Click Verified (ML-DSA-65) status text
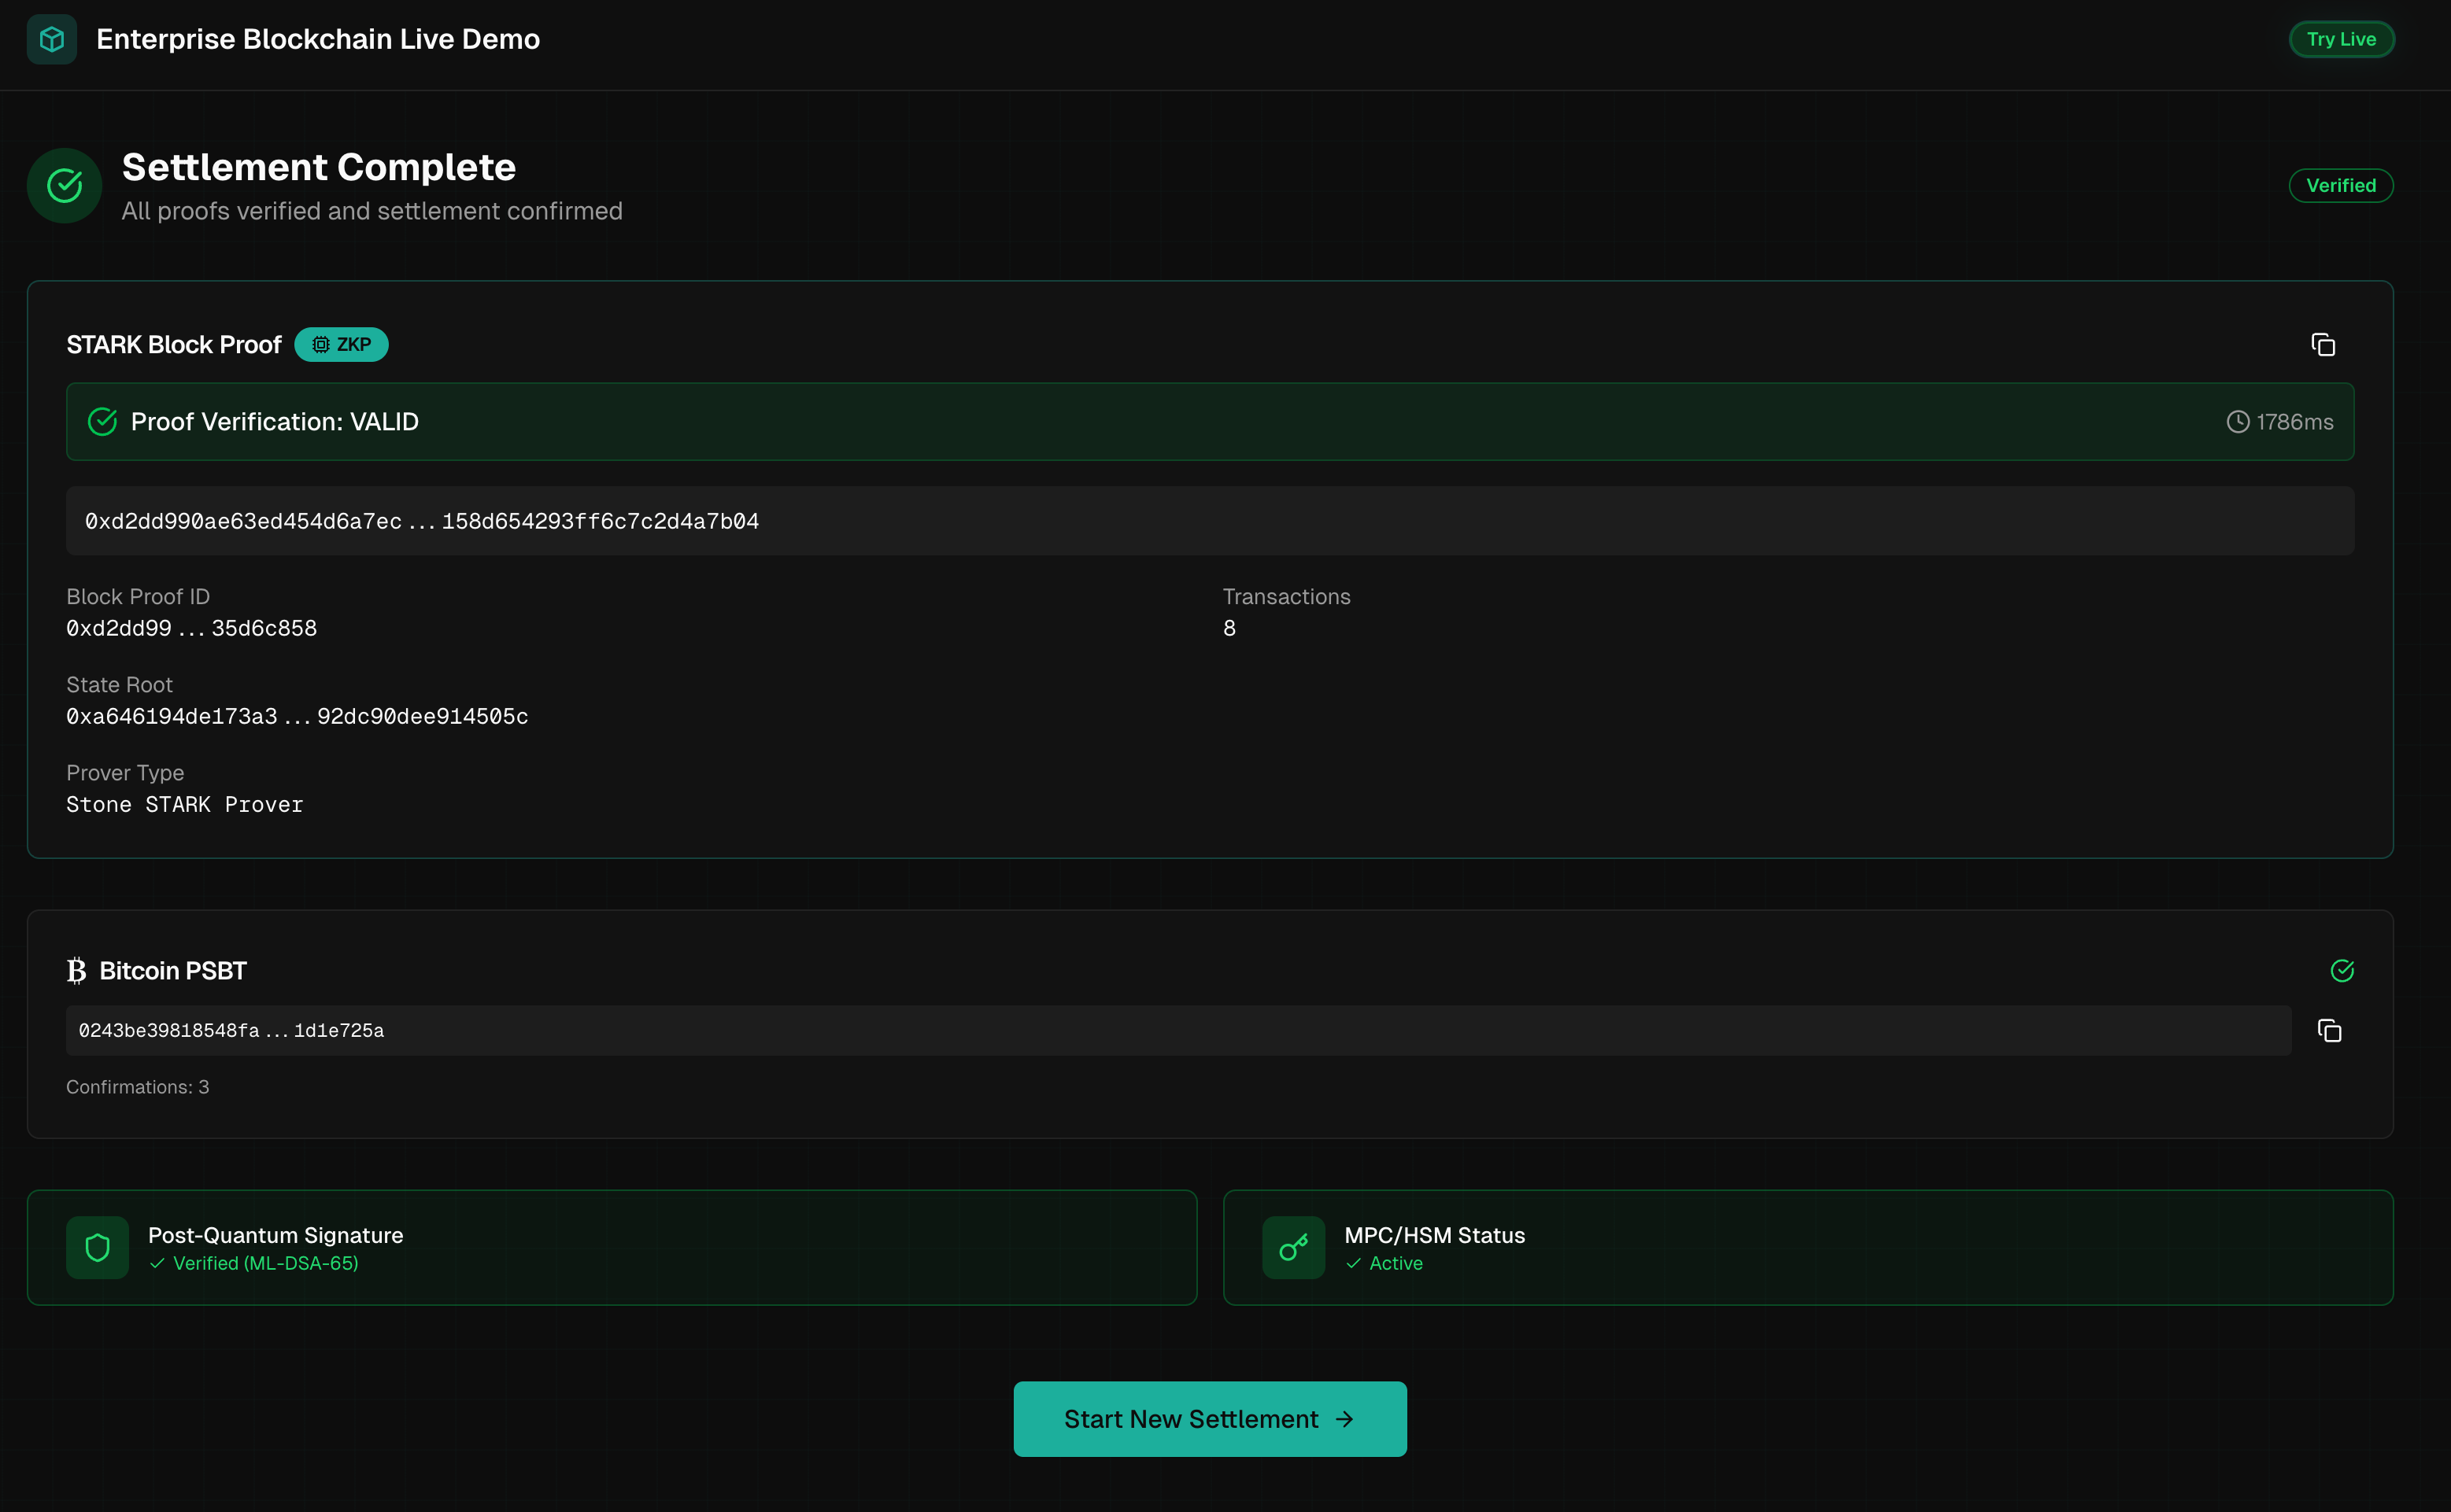Image resolution: width=2451 pixels, height=1512 pixels. [265, 1263]
